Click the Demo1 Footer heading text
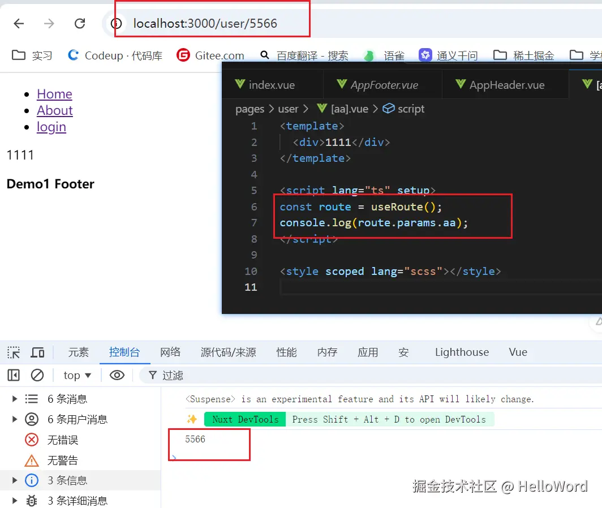The height and width of the screenshot is (508, 602). [50, 184]
